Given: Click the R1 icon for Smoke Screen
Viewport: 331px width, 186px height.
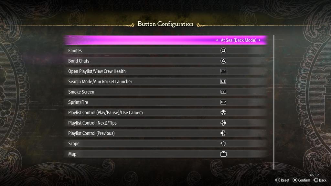Looking at the screenshot, I should (x=223, y=92).
